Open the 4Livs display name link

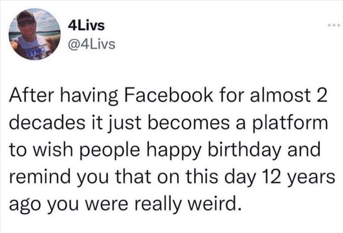pos(86,26)
